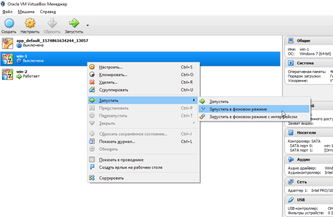Select Создать ярлык на рабочем столе

pos(144,168)
